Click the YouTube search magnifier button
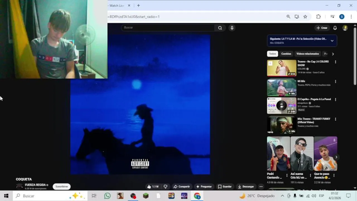357x201 pixels. 220,28
